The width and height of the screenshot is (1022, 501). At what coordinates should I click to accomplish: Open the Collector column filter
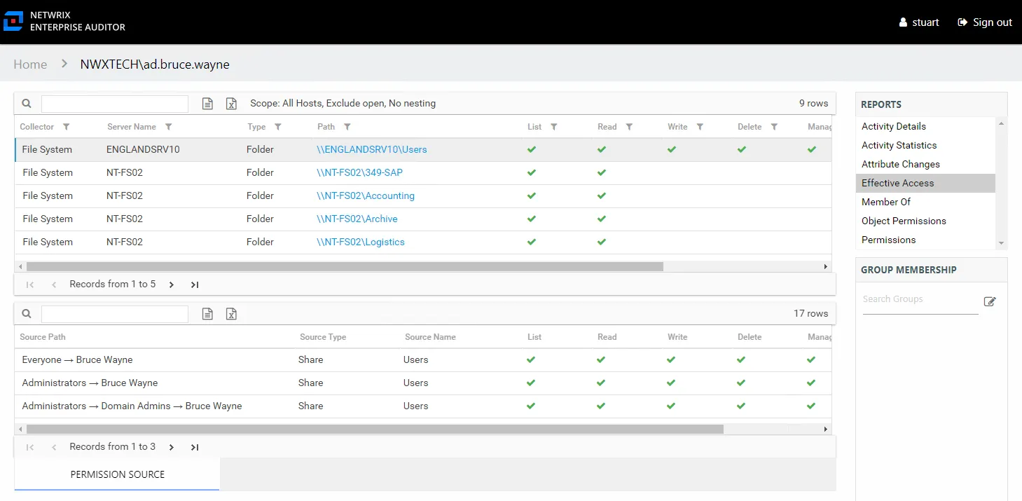point(66,127)
